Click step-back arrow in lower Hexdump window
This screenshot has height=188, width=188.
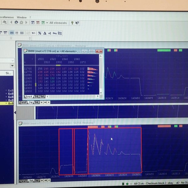point(49,180)
